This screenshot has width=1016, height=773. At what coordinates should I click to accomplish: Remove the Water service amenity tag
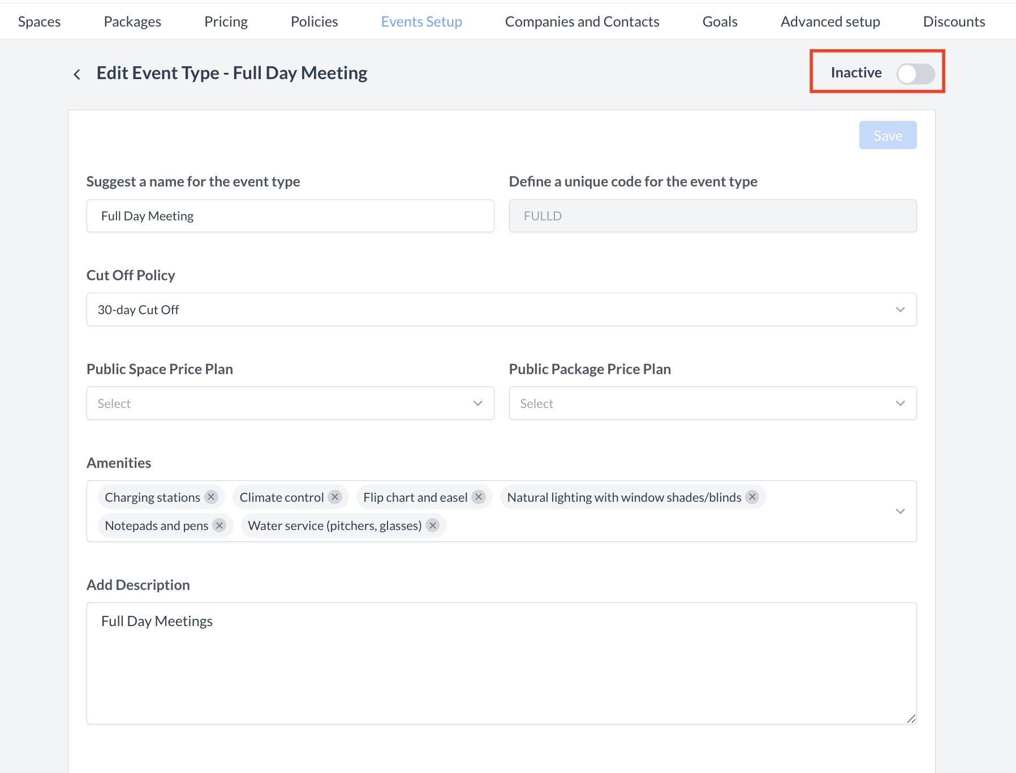click(433, 526)
